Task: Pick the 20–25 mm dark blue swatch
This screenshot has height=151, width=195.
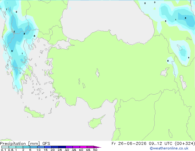Action: click(x=55, y=147)
